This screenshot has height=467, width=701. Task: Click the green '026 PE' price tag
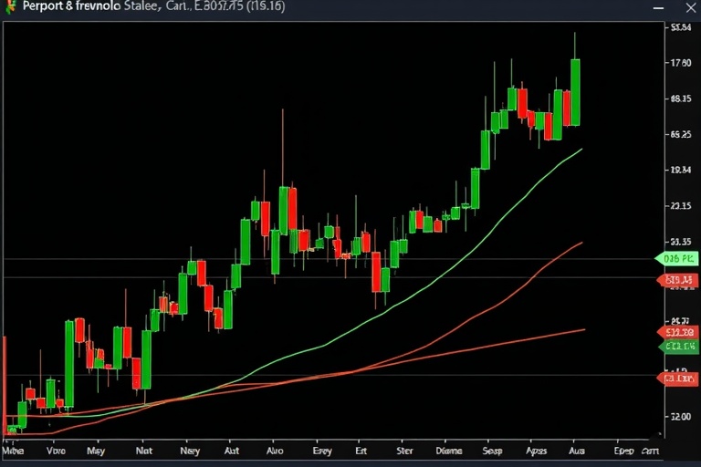[676, 259]
